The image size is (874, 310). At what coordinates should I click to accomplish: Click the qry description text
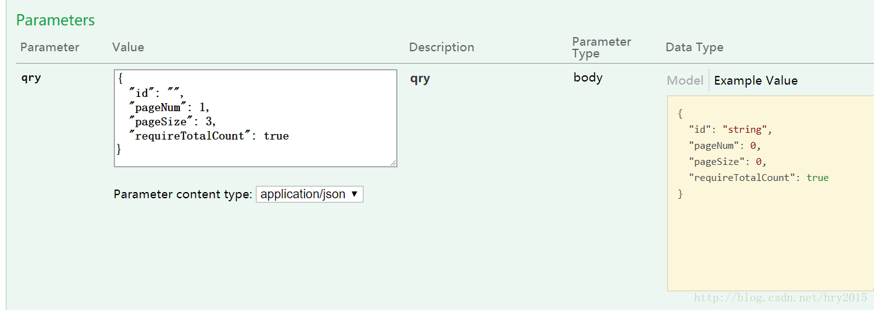point(420,79)
